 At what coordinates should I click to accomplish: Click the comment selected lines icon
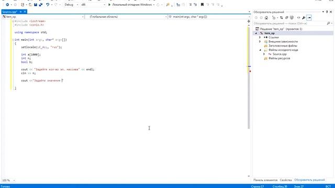coord(190,5)
